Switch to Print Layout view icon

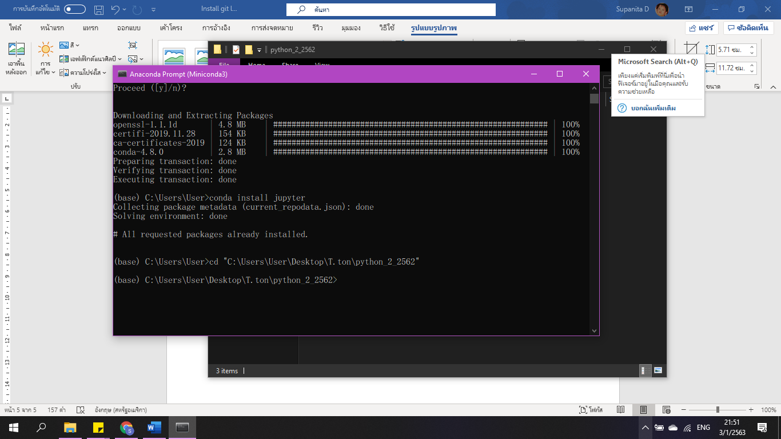click(644, 410)
